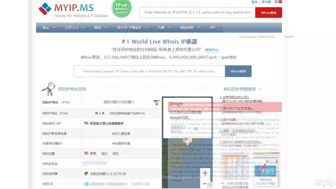Click the 登录 link top right
336x189 pixels.
click(254, 2)
